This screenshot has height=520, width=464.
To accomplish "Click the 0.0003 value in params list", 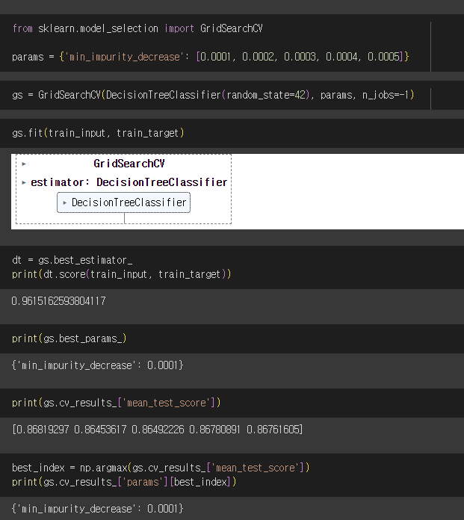I will coord(300,57).
